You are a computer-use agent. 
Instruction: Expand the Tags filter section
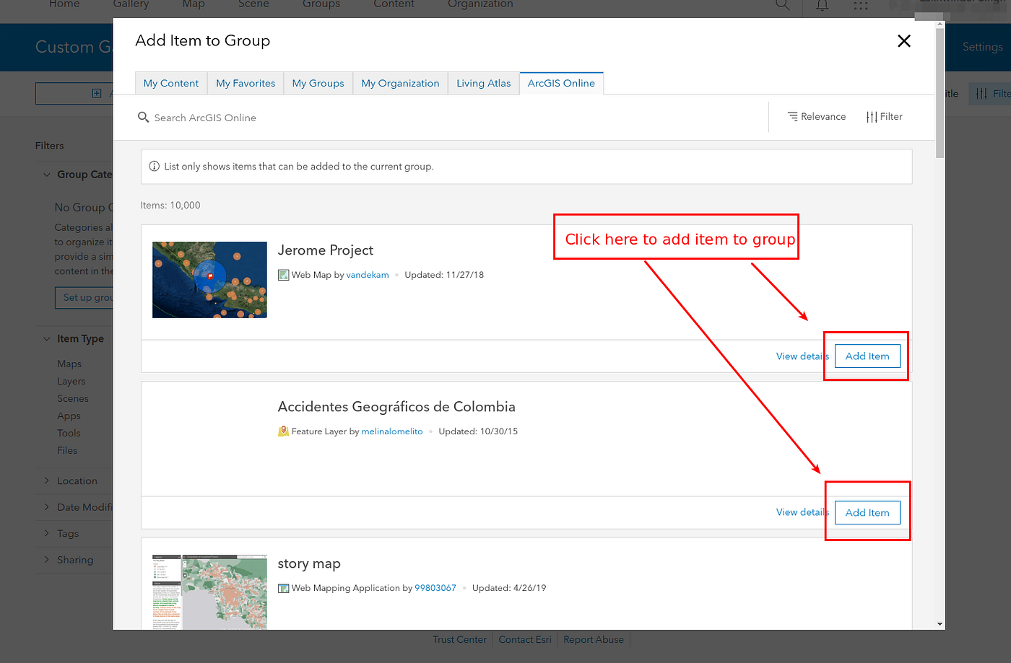45,533
